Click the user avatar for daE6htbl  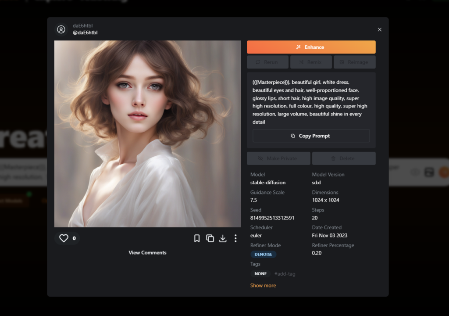[61, 29]
